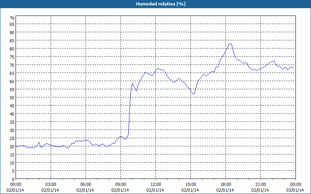311x194 pixels.
Task: Select the 50 value on the Y axis
Action: pyautogui.click(x=12, y=97)
